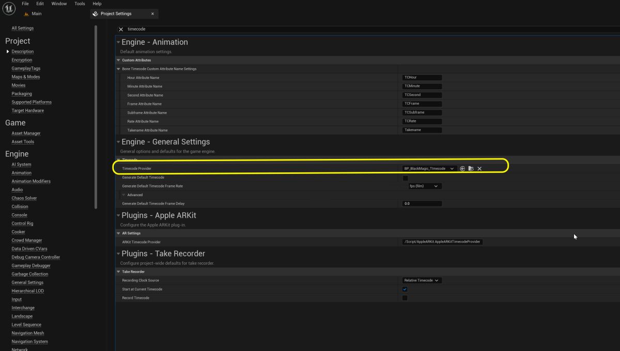Open Engine Audio settings

[17, 190]
